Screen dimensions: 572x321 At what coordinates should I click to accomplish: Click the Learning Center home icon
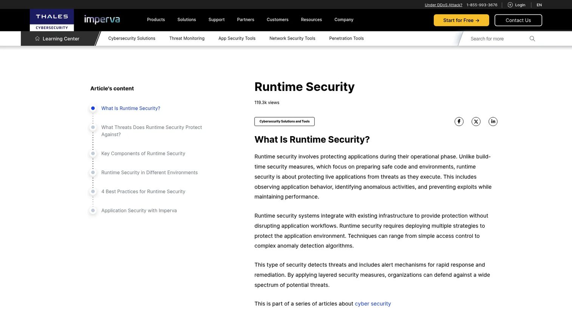click(x=37, y=38)
